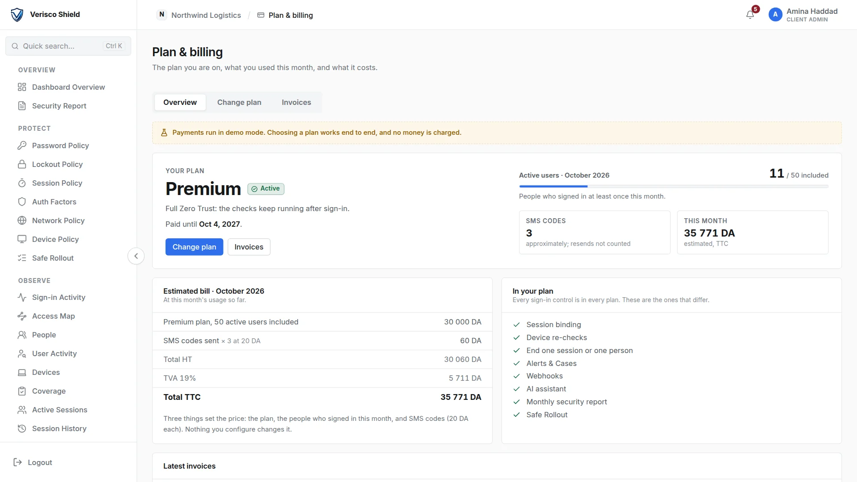Image resolution: width=857 pixels, height=482 pixels.
Task: Click the Active status badge
Action: pos(266,189)
